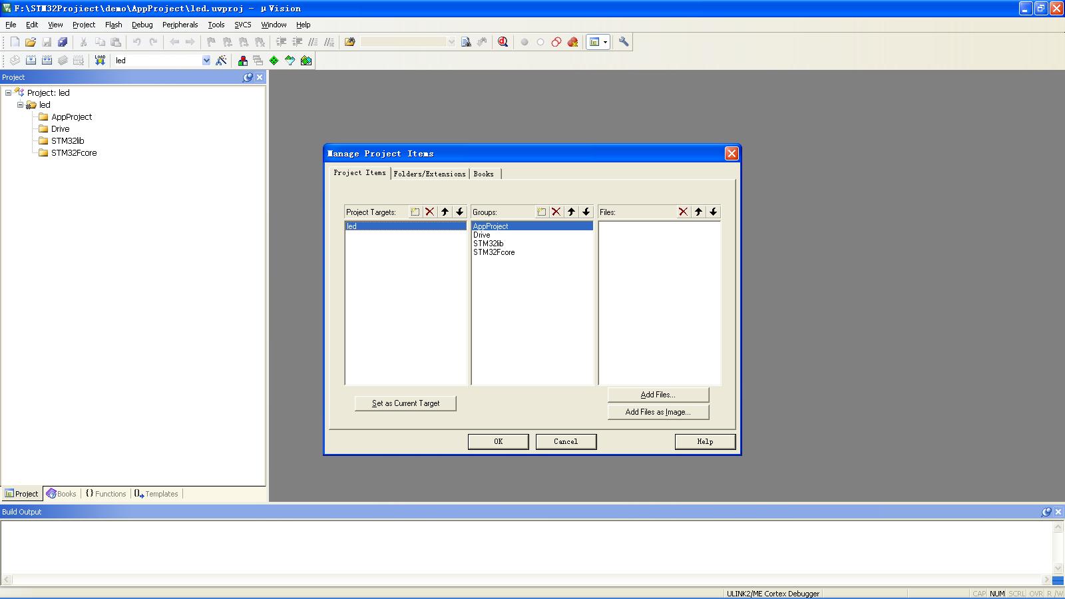
Task: Create a new target in Project Targets
Action: 415,212
